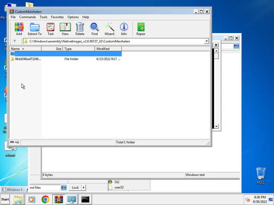Open the Find magnifier tool
The width and height of the screenshot is (274, 205).
(x=94, y=29)
